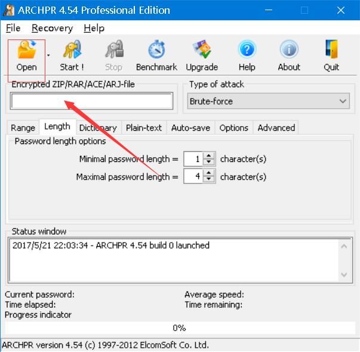Click the 'Current password:' label
Image resolution: width=360 pixels, height=352 pixels.
pos(39,295)
